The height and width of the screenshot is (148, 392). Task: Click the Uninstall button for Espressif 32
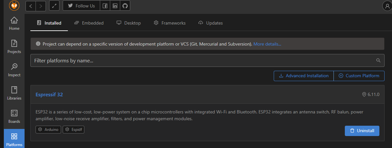pyautogui.click(x=362, y=131)
